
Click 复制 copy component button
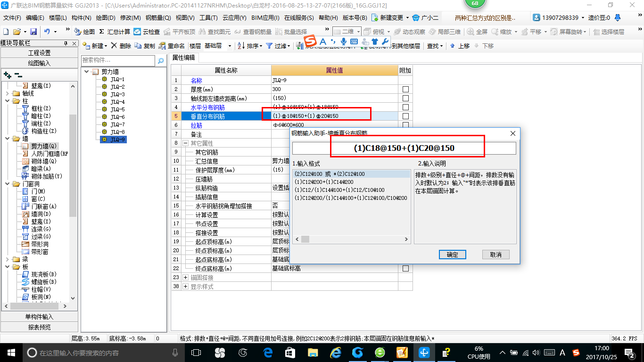(145, 46)
